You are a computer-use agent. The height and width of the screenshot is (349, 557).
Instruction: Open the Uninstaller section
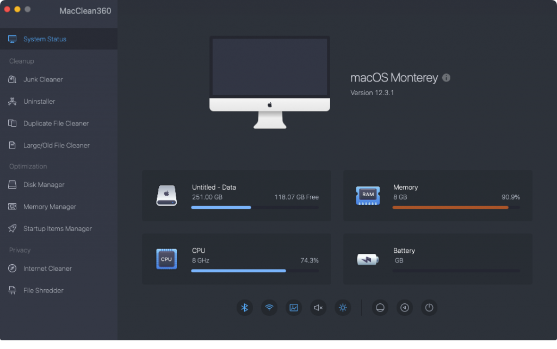tap(59, 102)
